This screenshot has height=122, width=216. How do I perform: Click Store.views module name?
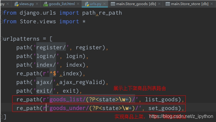tap(38, 22)
